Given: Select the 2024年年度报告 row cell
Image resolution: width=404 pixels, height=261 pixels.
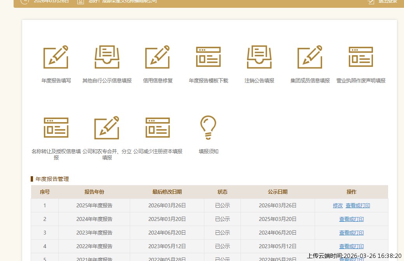Looking at the screenshot, I should [94, 219].
